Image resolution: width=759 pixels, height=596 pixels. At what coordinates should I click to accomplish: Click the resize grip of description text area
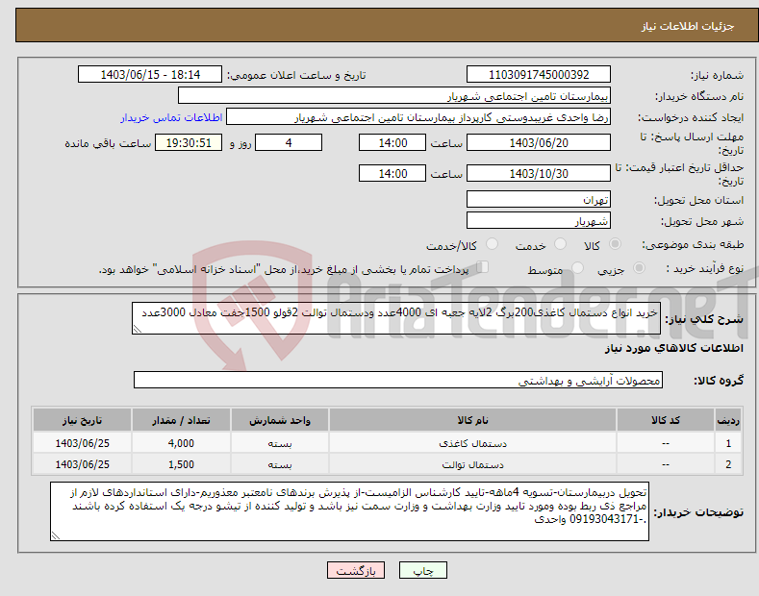(x=138, y=329)
